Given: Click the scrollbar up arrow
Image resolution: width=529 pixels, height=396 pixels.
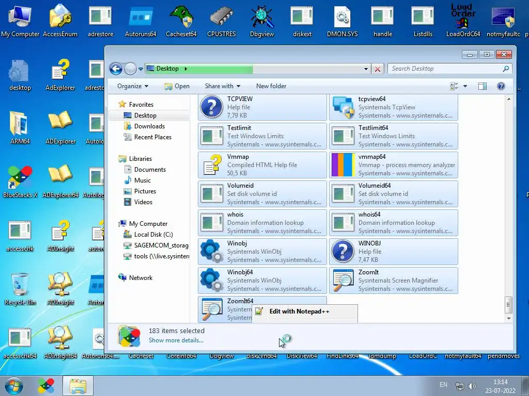Looking at the screenshot, I should point(509,99).
